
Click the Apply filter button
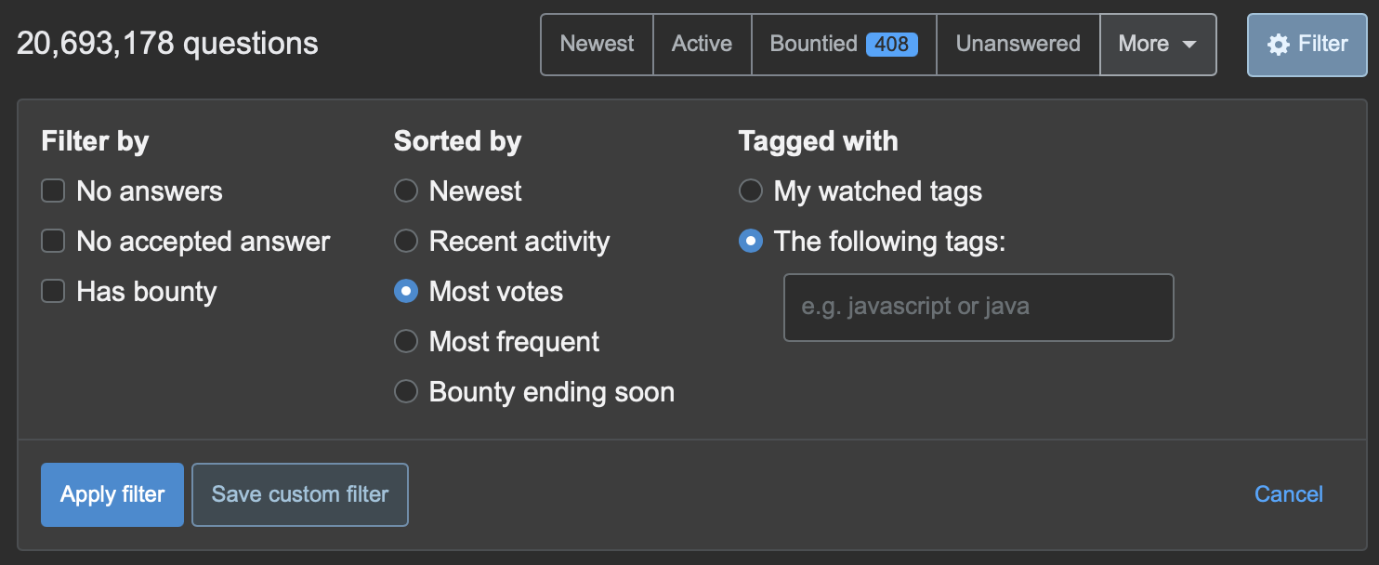(x=112, y=494)
